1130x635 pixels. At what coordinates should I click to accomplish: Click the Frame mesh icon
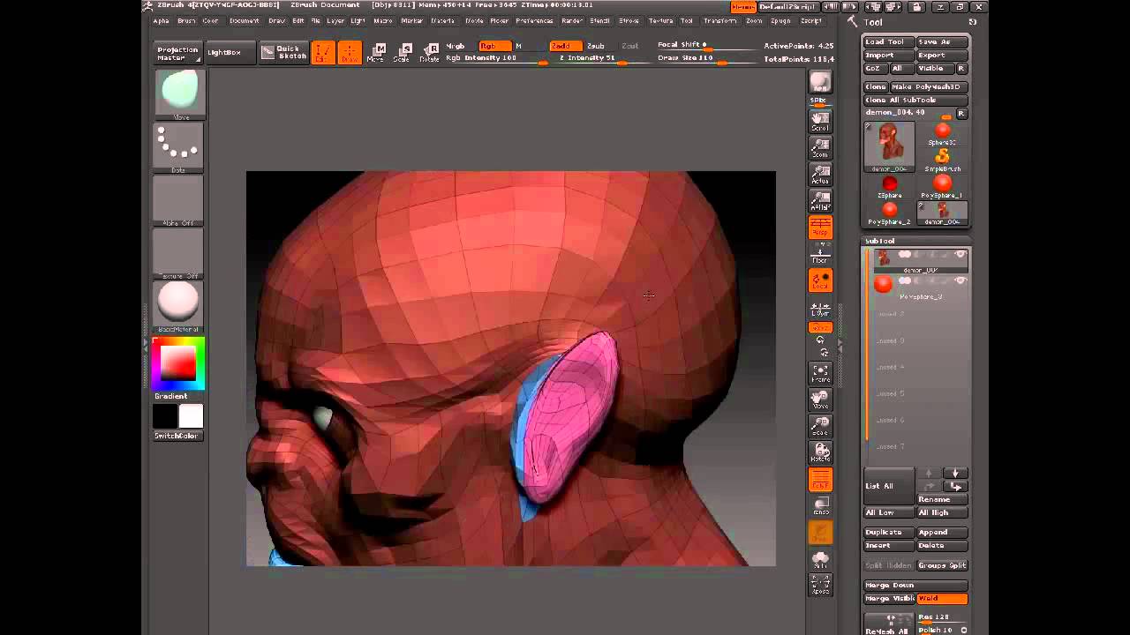[x=820, y=373]
